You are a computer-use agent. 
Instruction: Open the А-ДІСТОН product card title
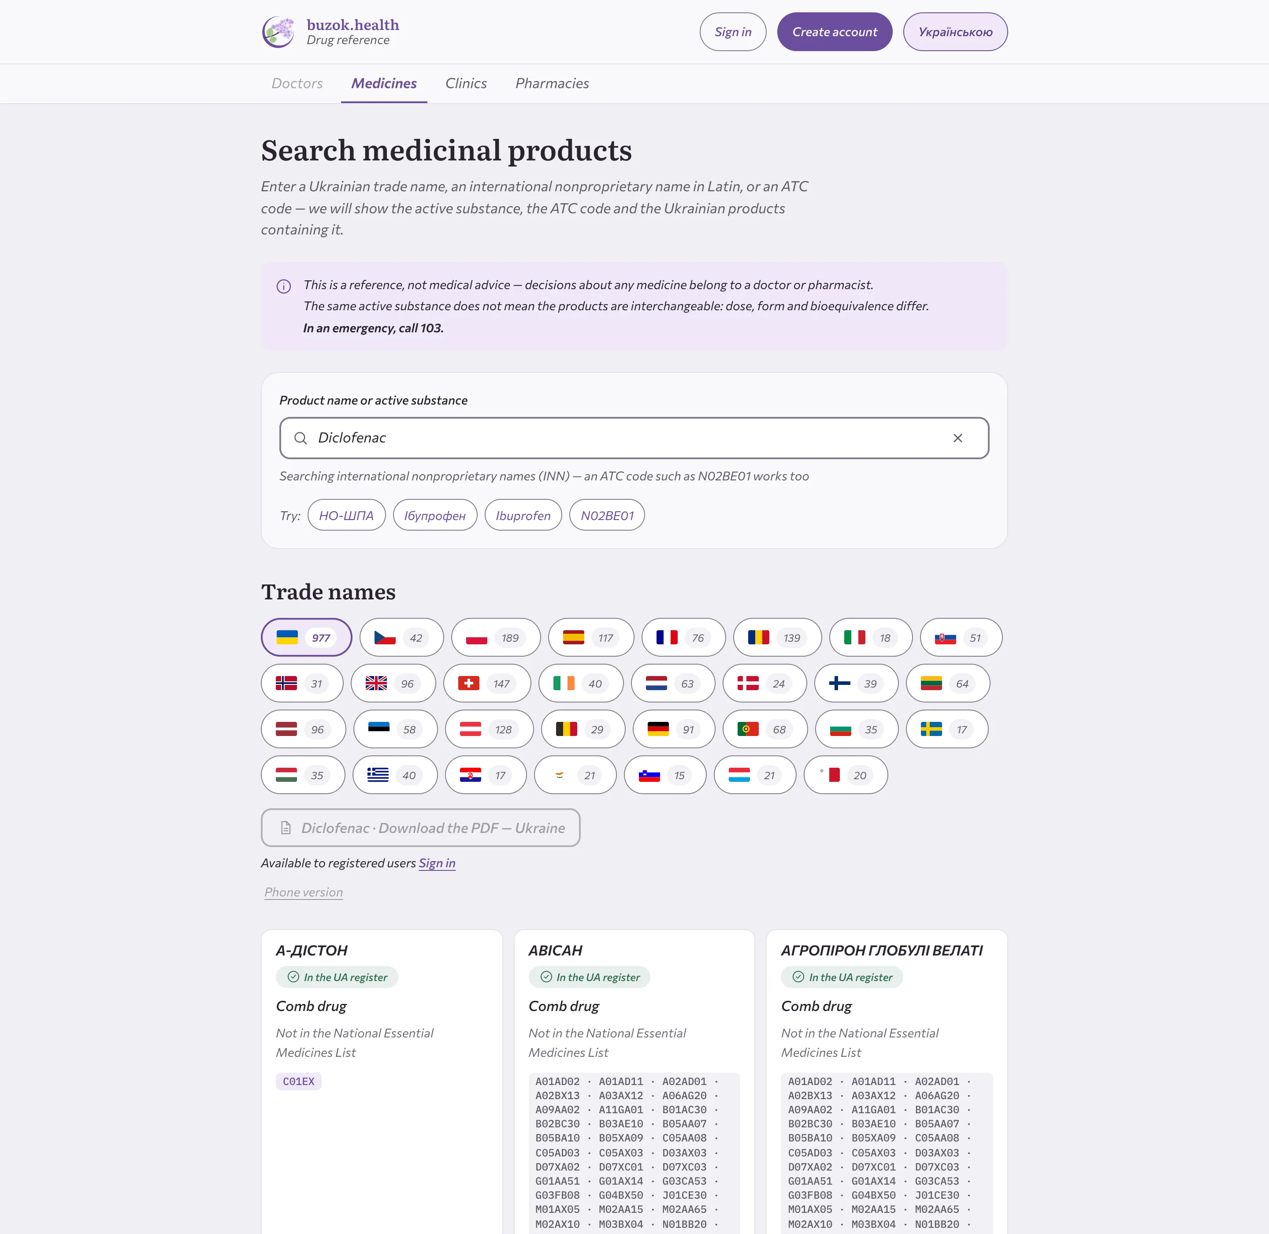click(x=312, y=951)
